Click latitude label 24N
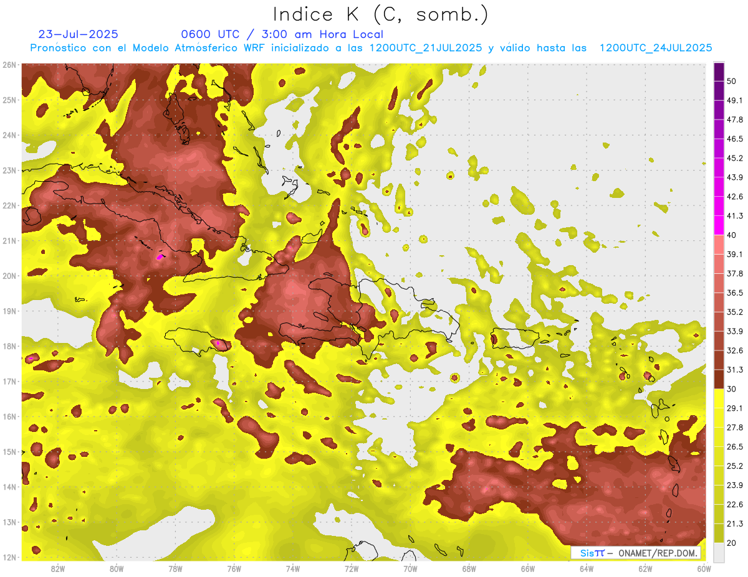 click(9, 135)
